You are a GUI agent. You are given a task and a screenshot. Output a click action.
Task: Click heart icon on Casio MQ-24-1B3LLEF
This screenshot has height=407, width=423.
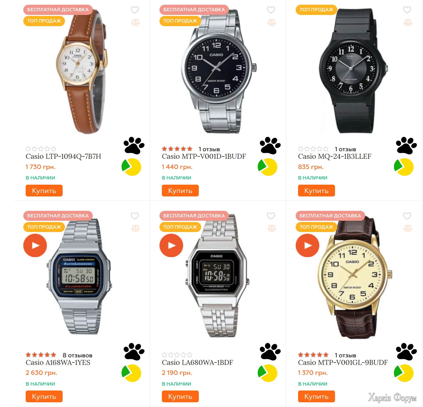[x=407, y=10]
